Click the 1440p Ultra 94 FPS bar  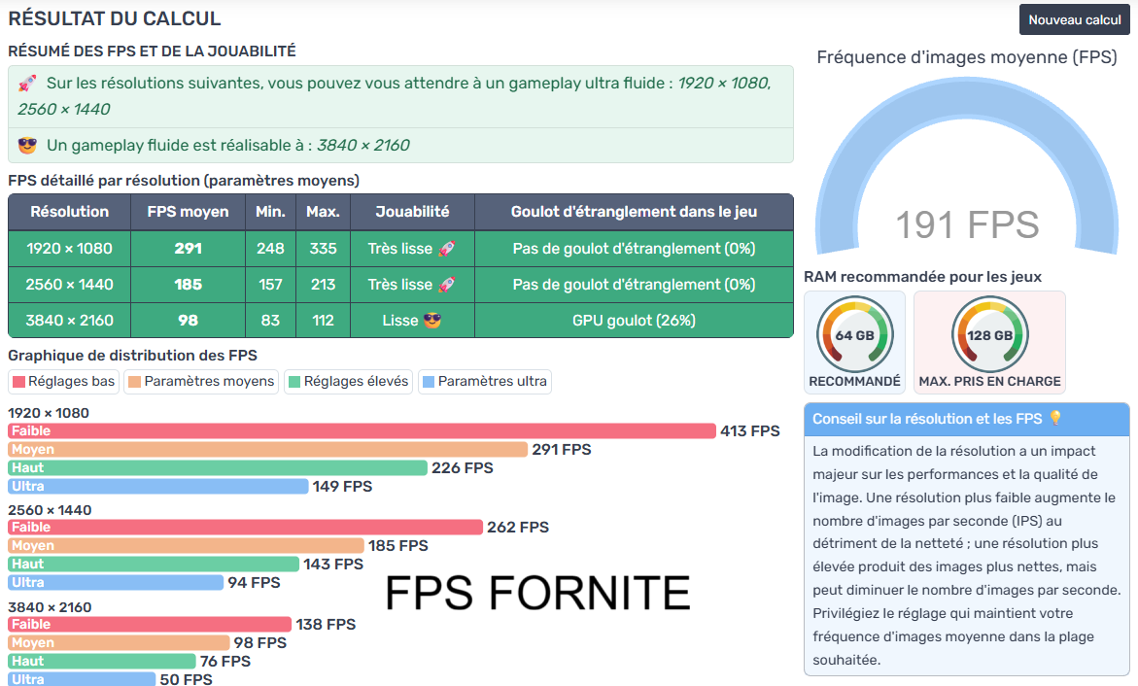click(x=116, y=583)
